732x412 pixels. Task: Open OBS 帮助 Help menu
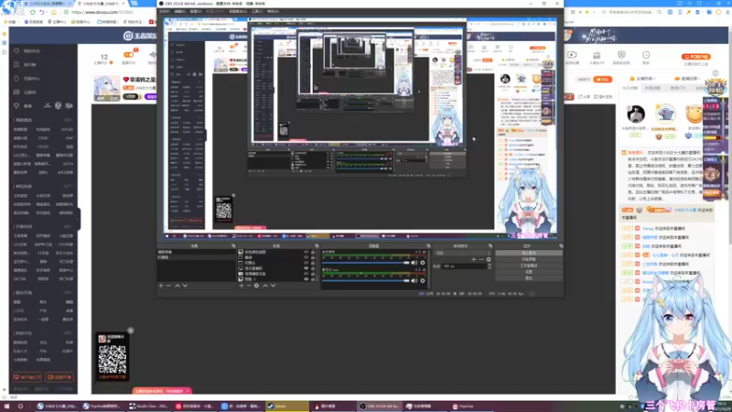(273, 11)
